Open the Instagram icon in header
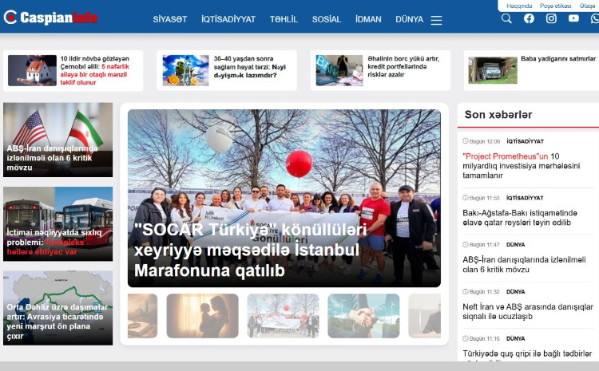This screenshot has width=599, height=371. pyautogui.click(x=551, y=19)
